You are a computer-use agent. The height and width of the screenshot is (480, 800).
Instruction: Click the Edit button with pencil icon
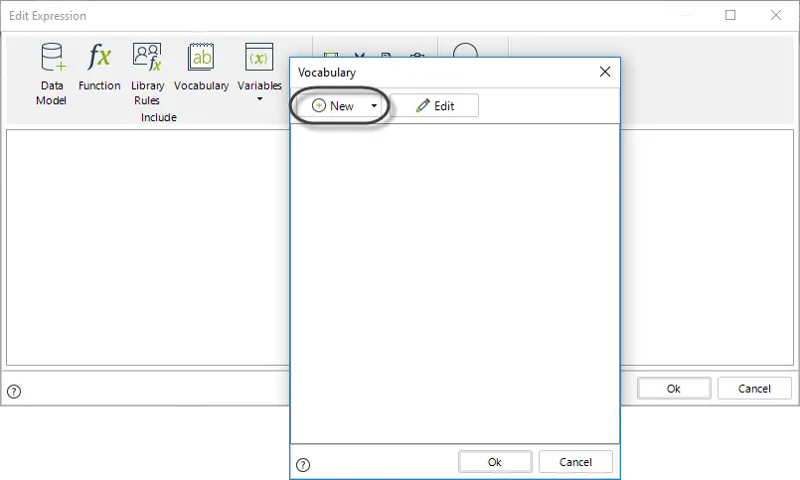[x=434, y=105]
